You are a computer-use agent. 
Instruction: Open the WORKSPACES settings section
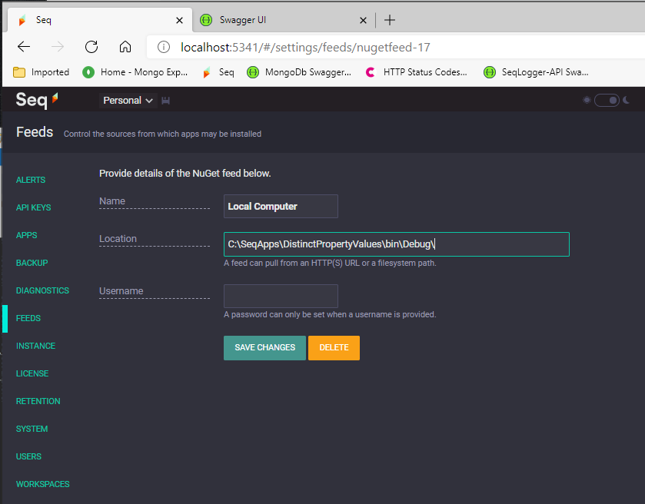43,484
